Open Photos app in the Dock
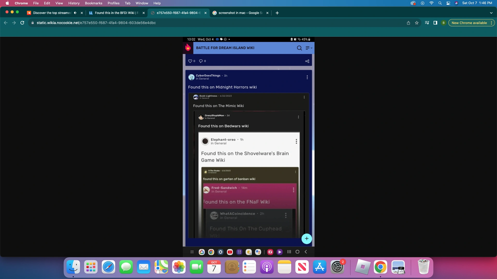Viewport: 497px width, 279px height. point(179,267)
